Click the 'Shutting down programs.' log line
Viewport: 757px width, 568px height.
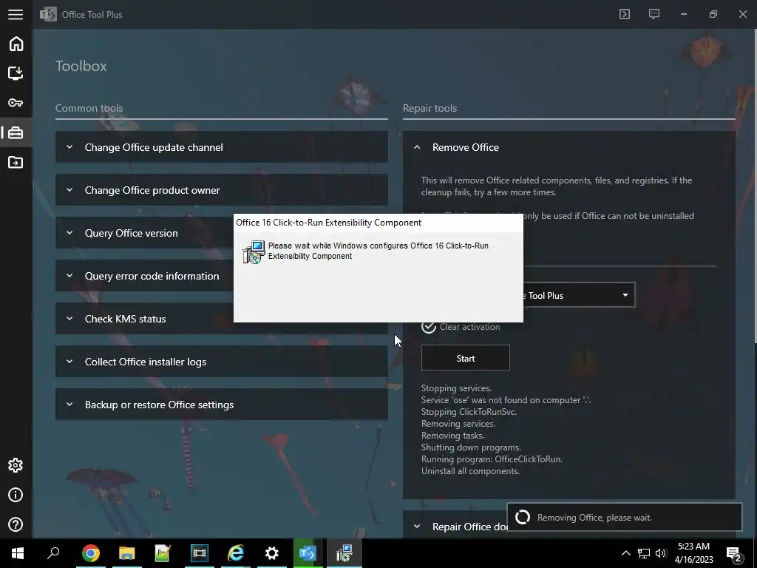pyautogui.click(x=471, y=447)
